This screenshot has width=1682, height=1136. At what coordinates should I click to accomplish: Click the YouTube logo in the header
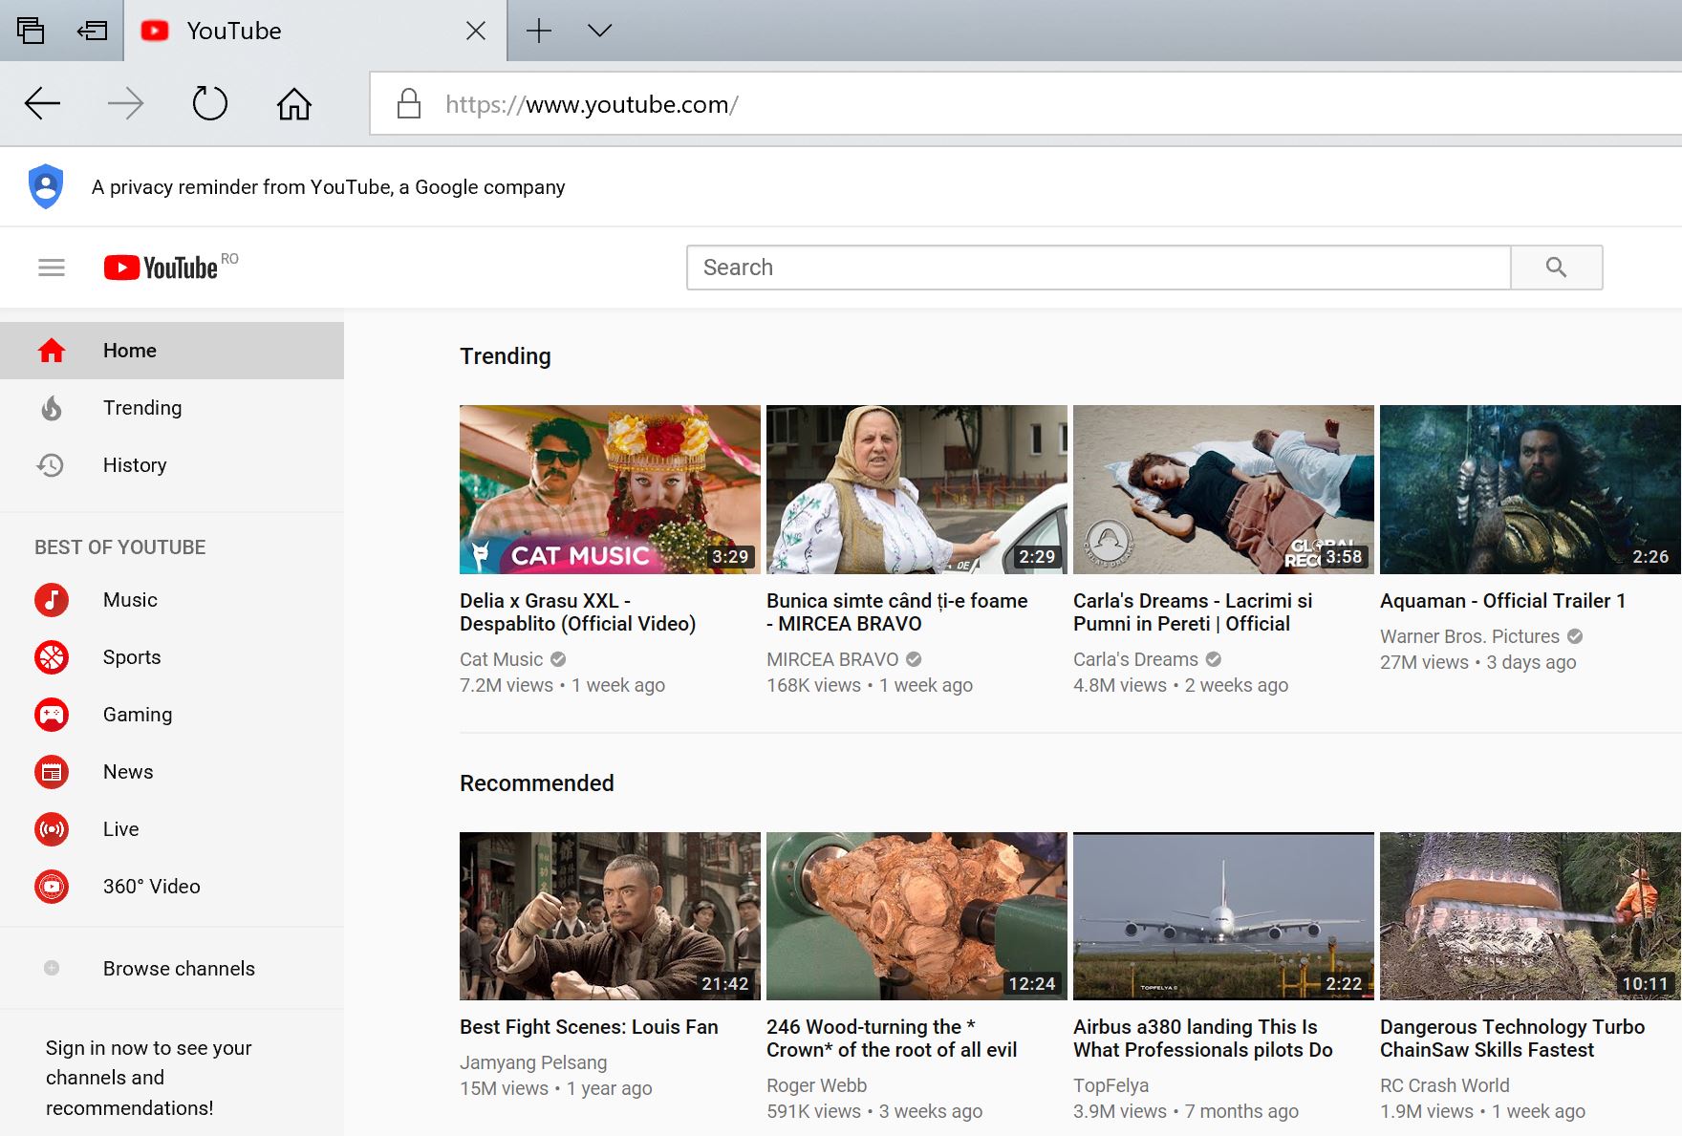click(x=161, y=268)
